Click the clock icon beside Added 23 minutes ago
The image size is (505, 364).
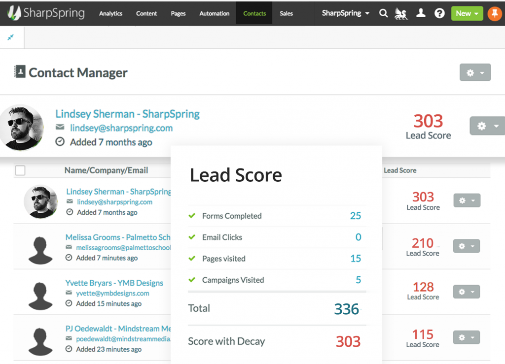(x=69, y=349)
